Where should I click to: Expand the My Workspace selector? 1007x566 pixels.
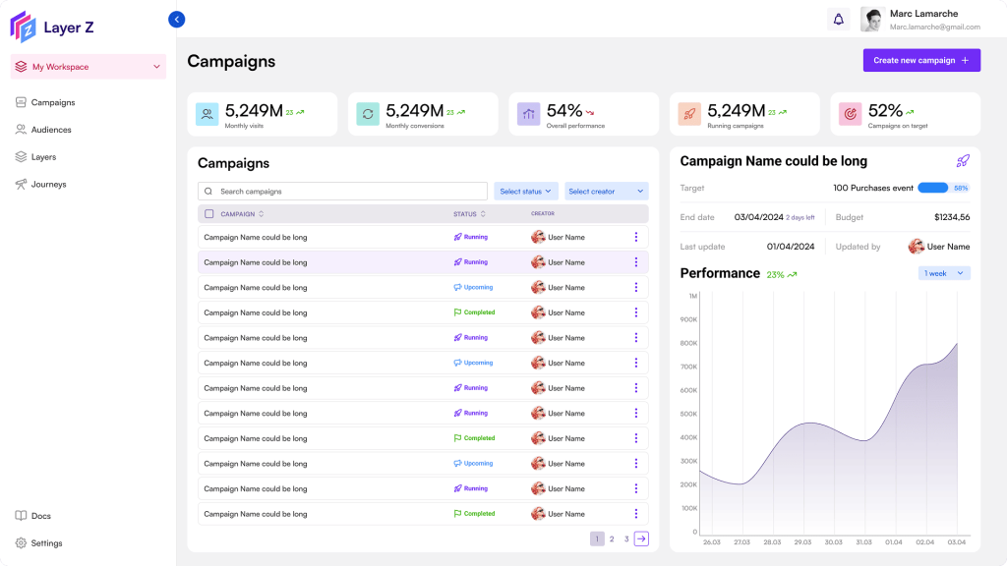point(88,67)
